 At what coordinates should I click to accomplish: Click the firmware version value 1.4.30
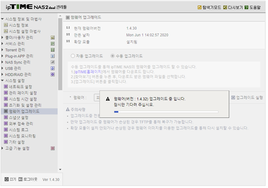click(x=132, y=28)
